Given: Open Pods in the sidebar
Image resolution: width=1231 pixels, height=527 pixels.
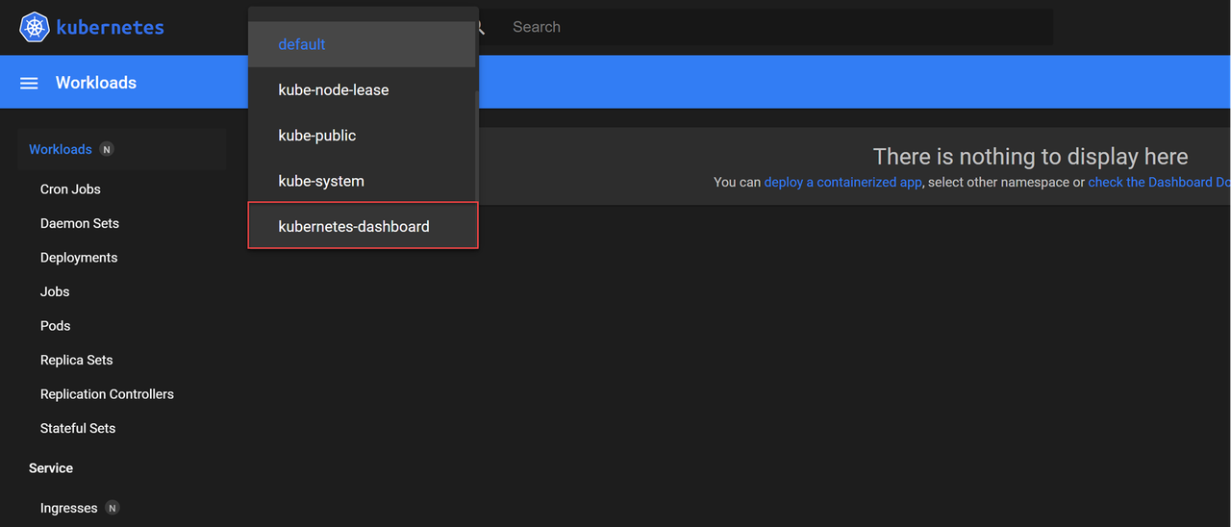Looking at the screenshot, I should click(x=56, y=326).
